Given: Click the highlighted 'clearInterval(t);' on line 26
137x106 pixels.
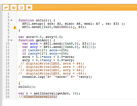Looking at the screenshot, I should click(40, 97).
